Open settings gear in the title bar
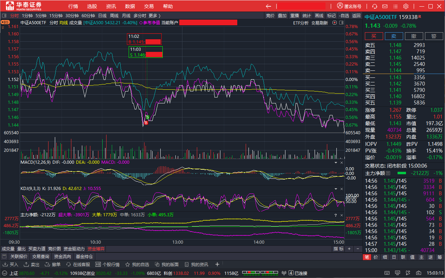This screenshot has height=278, width=445. pos(406,6)
